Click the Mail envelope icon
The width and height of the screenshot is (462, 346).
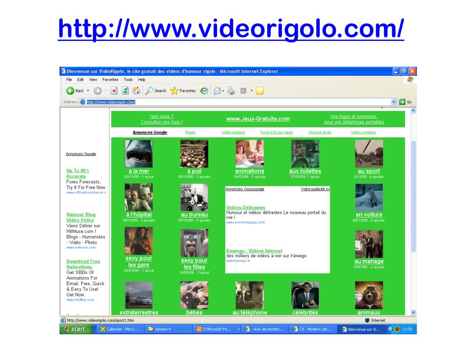(x=217, y=91)
